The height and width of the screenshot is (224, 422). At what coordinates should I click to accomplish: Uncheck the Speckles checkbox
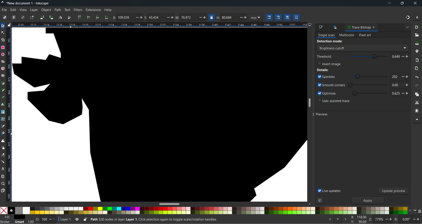click(x=319, y=77)
